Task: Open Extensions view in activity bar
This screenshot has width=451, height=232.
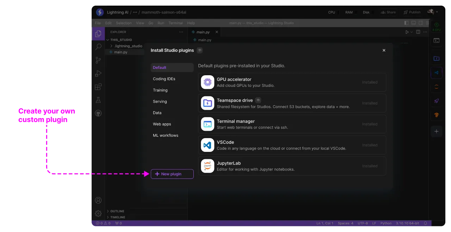Action: (x=98, y=87)
